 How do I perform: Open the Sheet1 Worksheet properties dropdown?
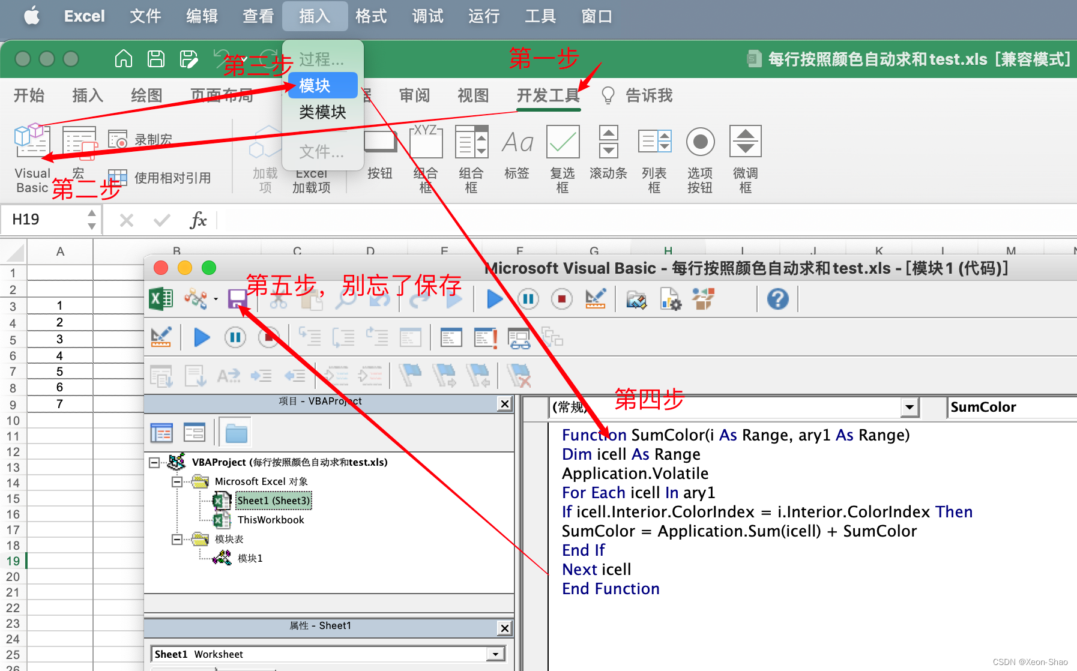pyautogui.click(x=496, y=654)
